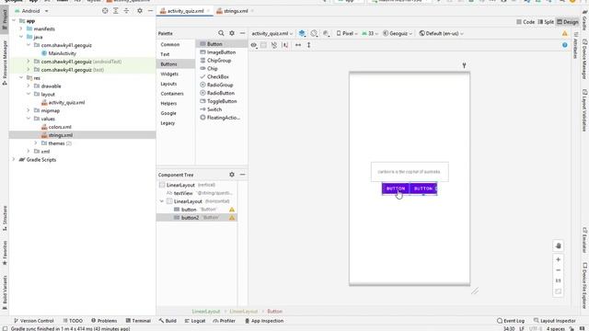Open Logcat tool window
Viewport: 589px width, 331px height.
click(195, 321)
